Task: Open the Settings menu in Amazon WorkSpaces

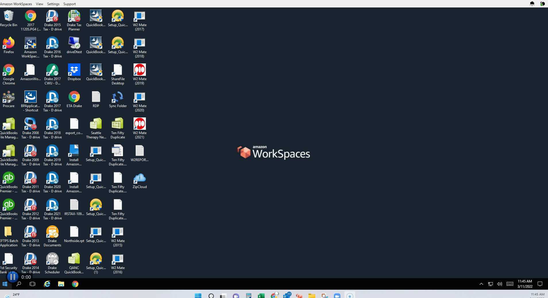Action: (x=53, y=4)
